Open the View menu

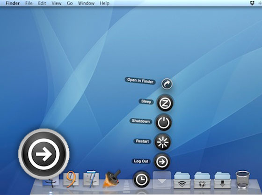click(x=56, y=3)
